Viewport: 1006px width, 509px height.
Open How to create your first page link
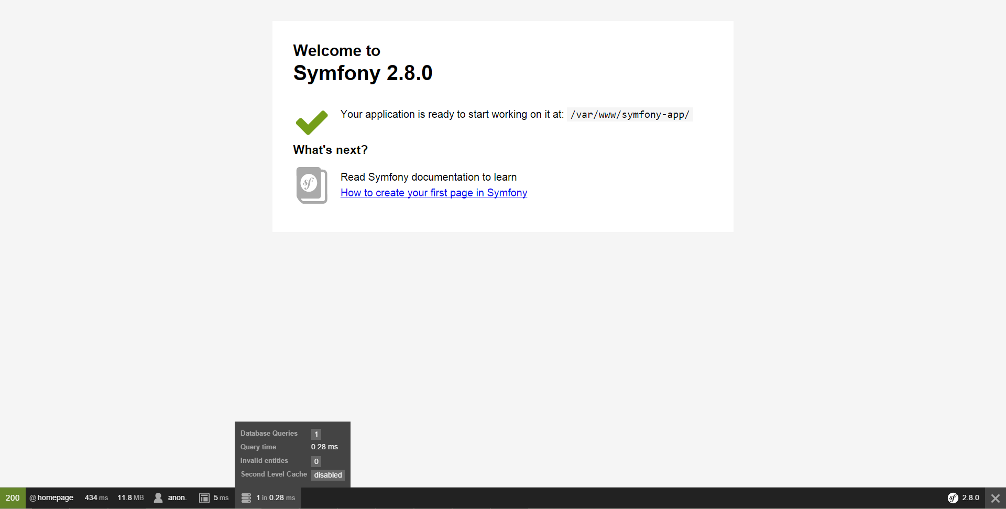(434, 193)
